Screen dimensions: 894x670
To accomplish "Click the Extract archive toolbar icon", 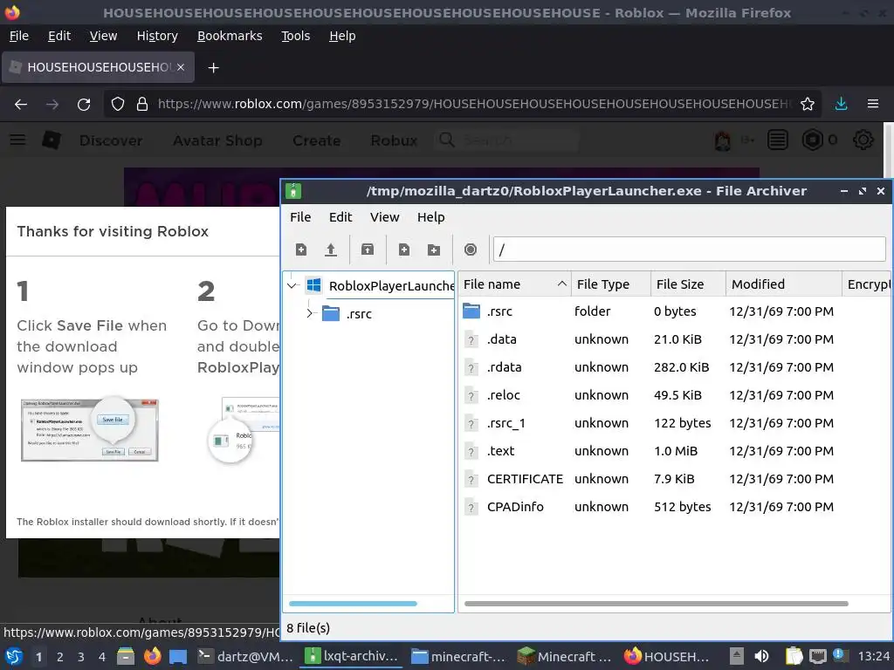I will pos(368,250).
